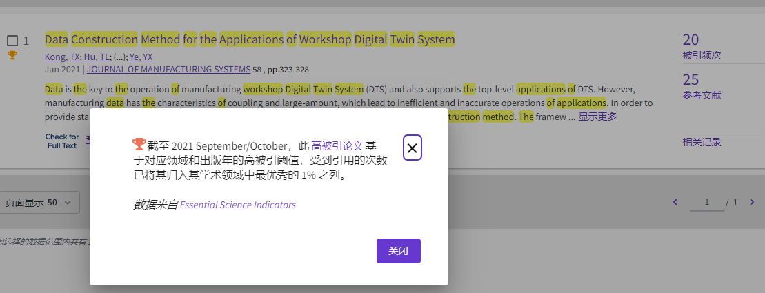View author Ye, YX profile
765x293 pixels.
click(x=141, y=57)
